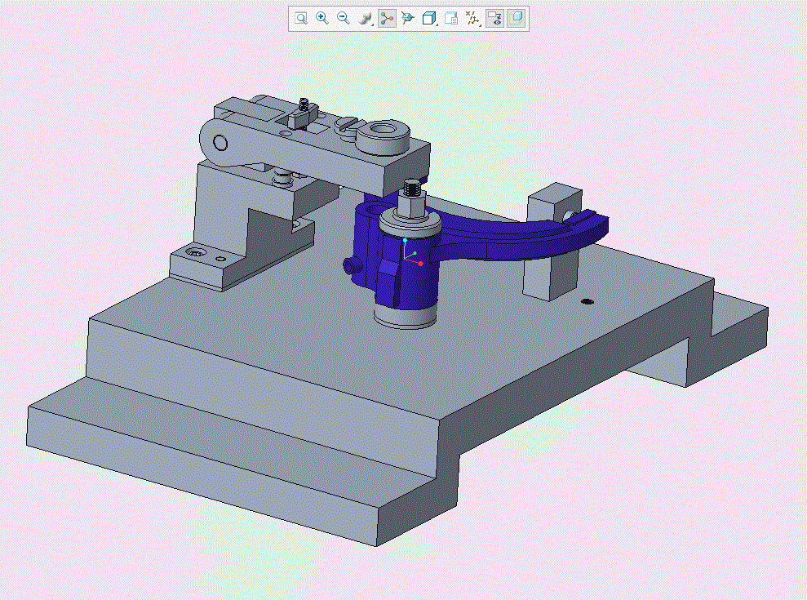Open the datum display filters dropdown
The height and width of the screenshot is (600, 807).
(472, 19)
